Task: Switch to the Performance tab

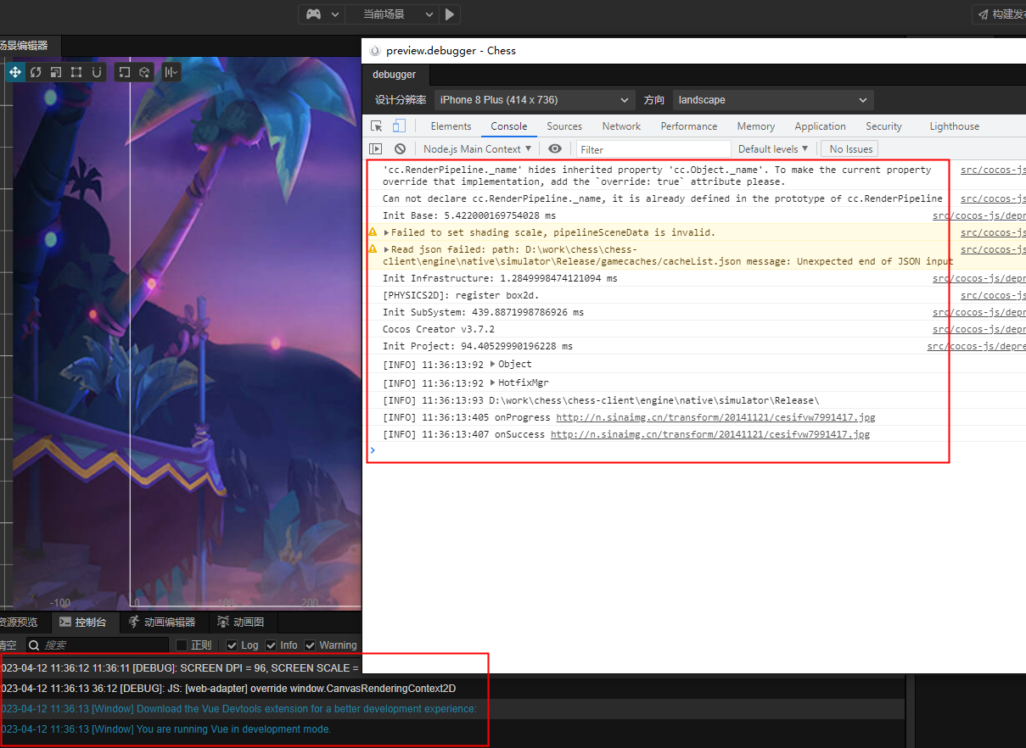Action: [689, 126]
